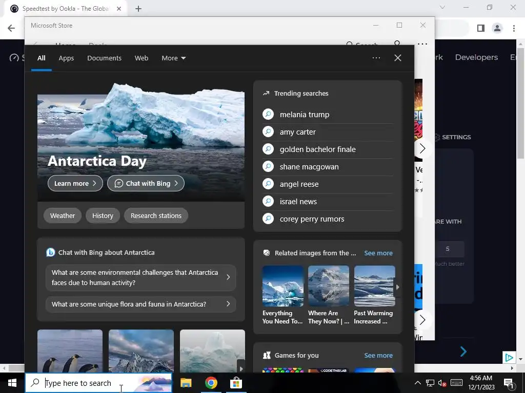Click rating number 5 on Speedtest page
The image size is (525, 393).
(448, 249)
